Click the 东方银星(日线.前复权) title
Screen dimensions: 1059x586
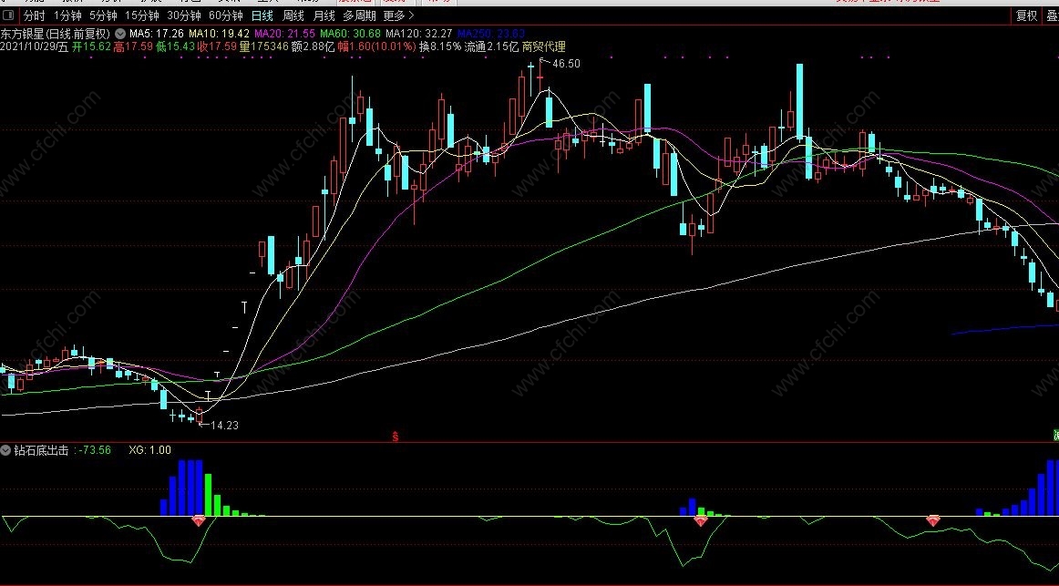click(x=56, y=33)
